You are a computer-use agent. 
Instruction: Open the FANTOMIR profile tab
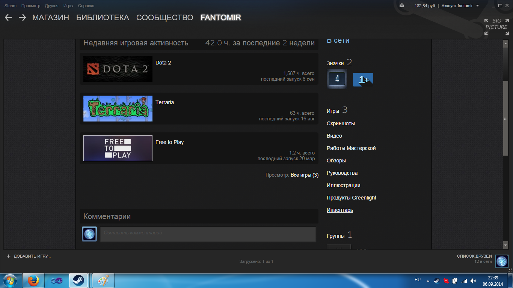tap(221, 18)
